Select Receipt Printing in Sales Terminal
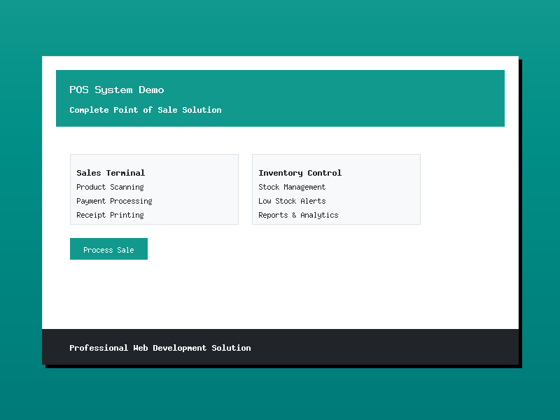Viewport: 560px width, 420px height. (109, 215)
